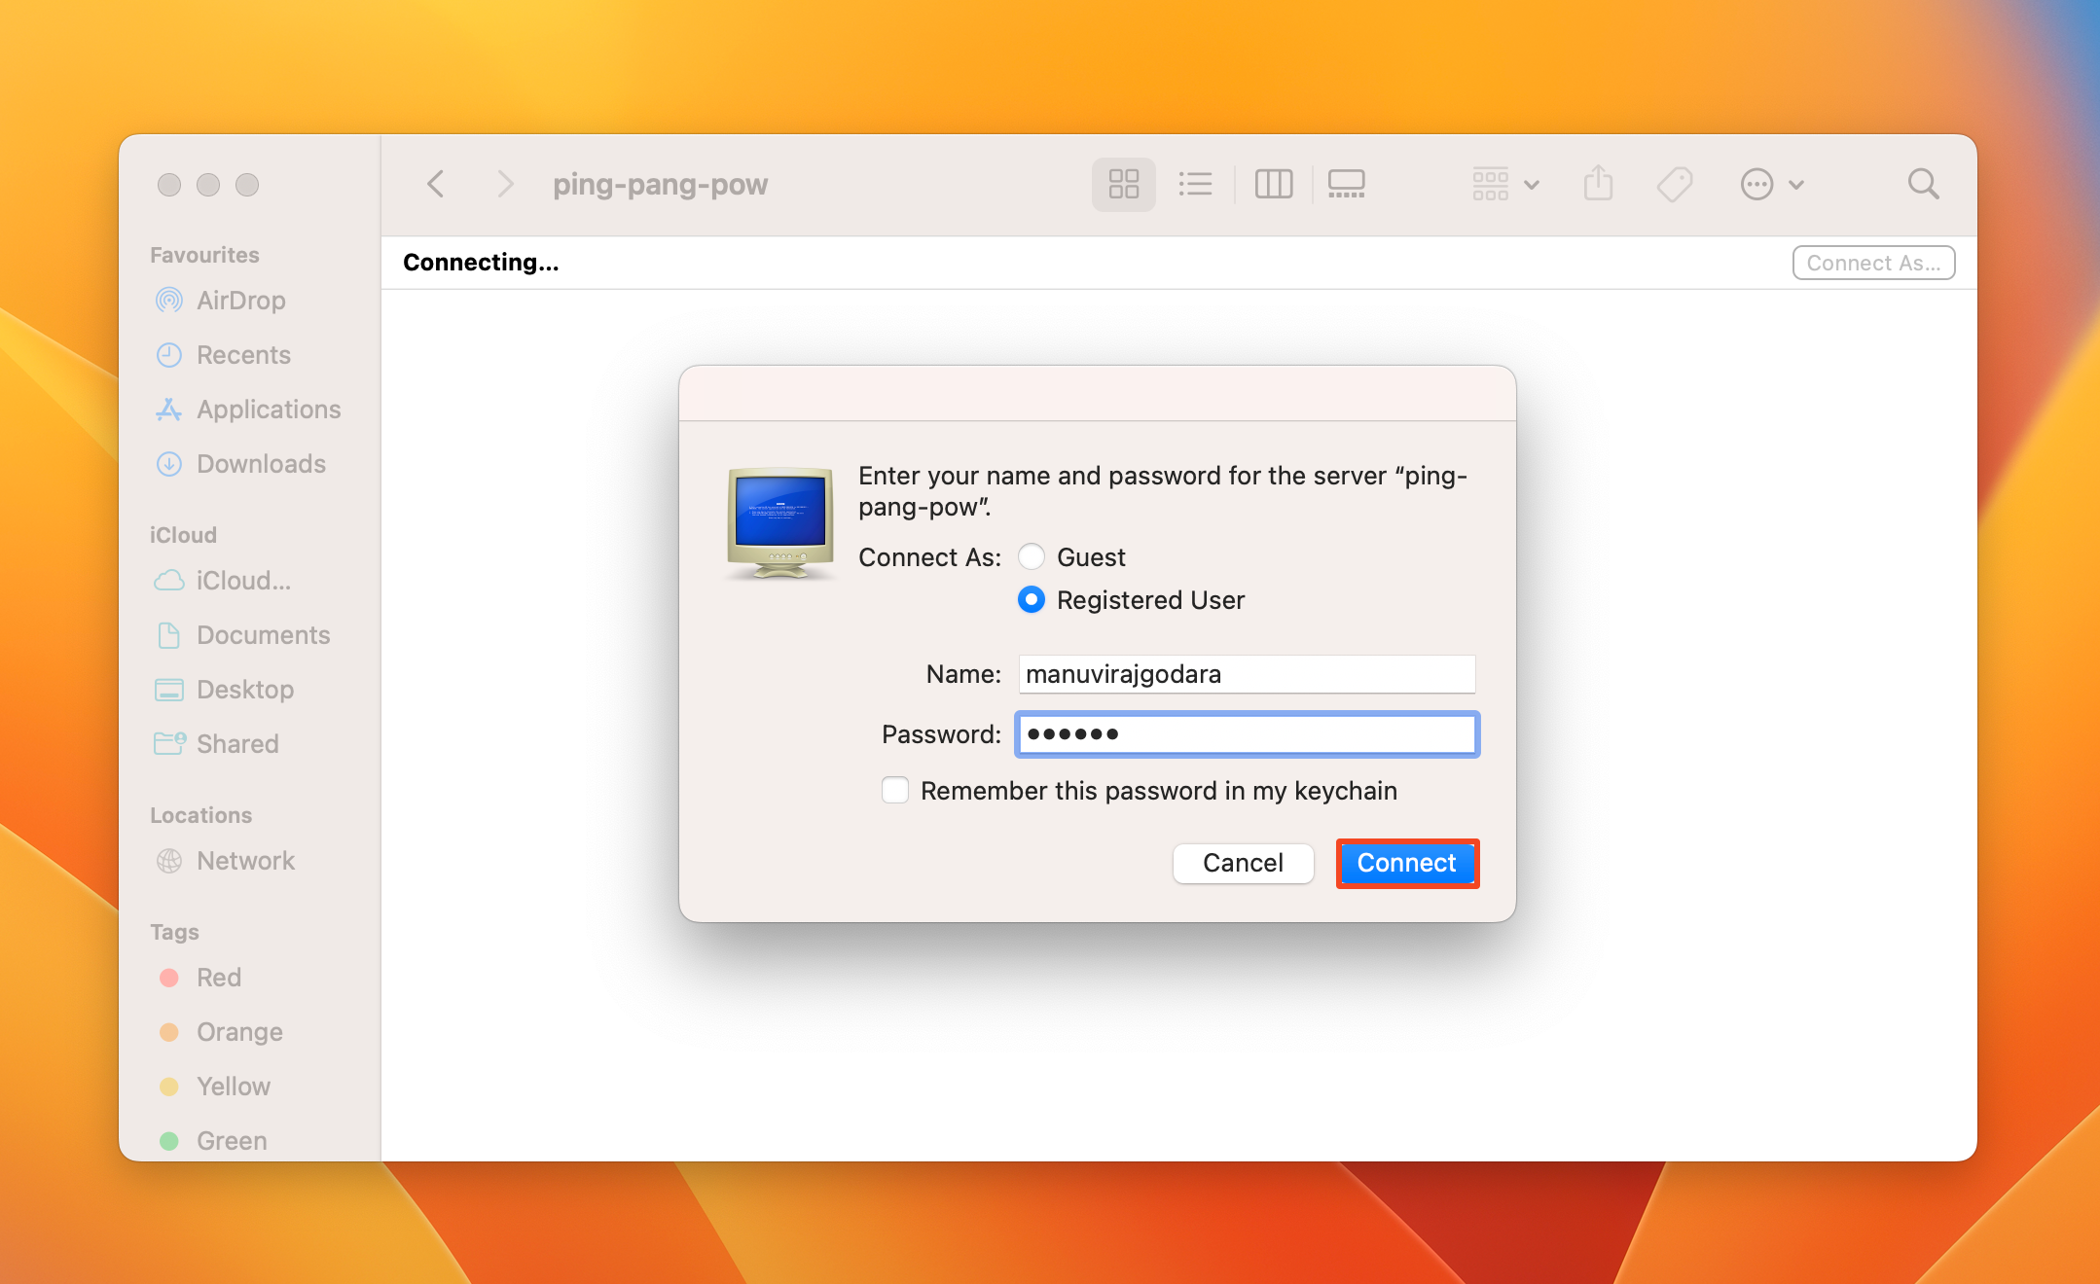Click the back navigation arrow
The image size is (2100, 1284).
pyautogui.click(x=435, y=185)
